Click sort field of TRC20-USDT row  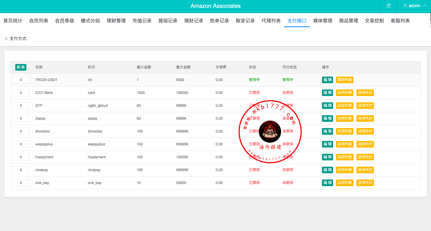[21, 80]
